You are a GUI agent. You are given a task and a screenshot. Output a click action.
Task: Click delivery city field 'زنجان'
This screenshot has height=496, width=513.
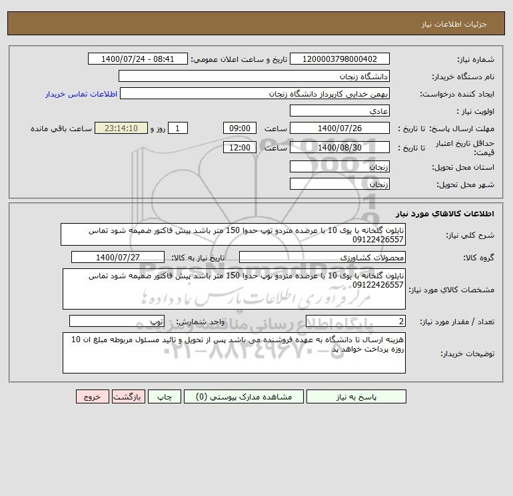tap(340, 184)
